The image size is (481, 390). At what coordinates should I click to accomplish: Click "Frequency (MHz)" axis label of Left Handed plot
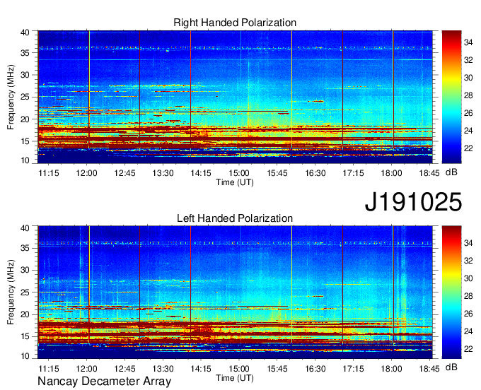pyautogui.click(x=11, y=292)
